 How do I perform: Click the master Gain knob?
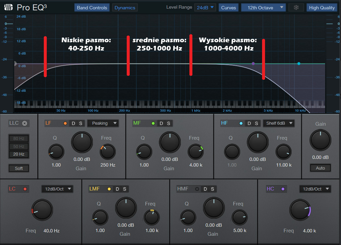(320, 140)
